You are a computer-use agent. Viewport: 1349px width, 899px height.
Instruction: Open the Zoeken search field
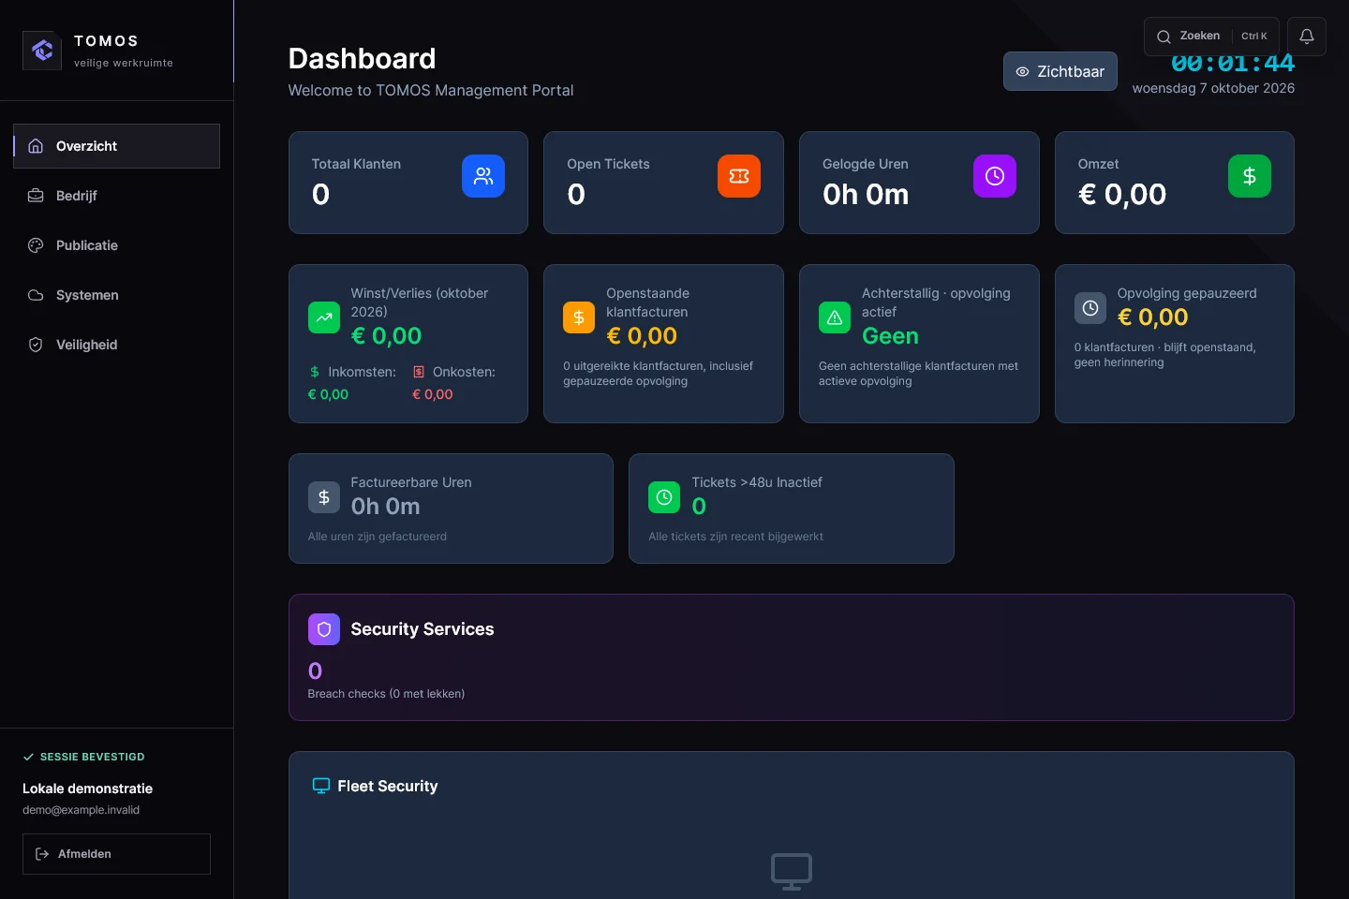click(1211, 37)
